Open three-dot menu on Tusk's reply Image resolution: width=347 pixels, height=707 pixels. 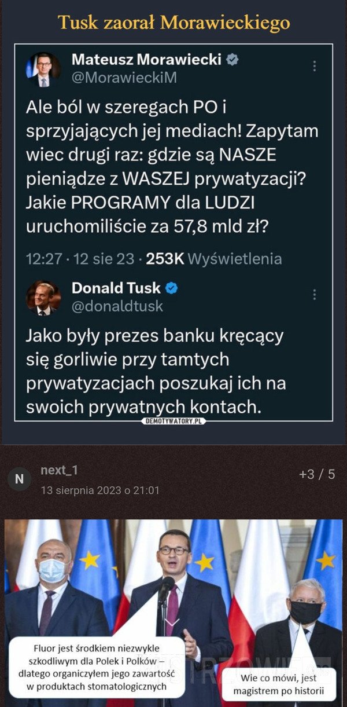[314, 294]
